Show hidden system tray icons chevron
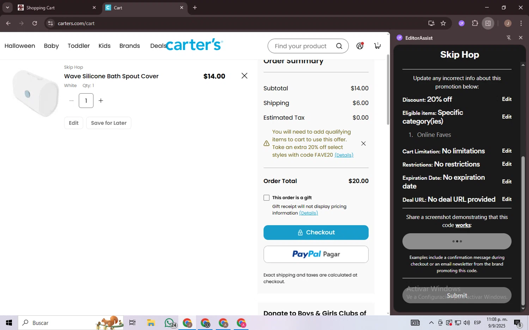Viewport: 529px width, 330px height. (x=431, y=323)
